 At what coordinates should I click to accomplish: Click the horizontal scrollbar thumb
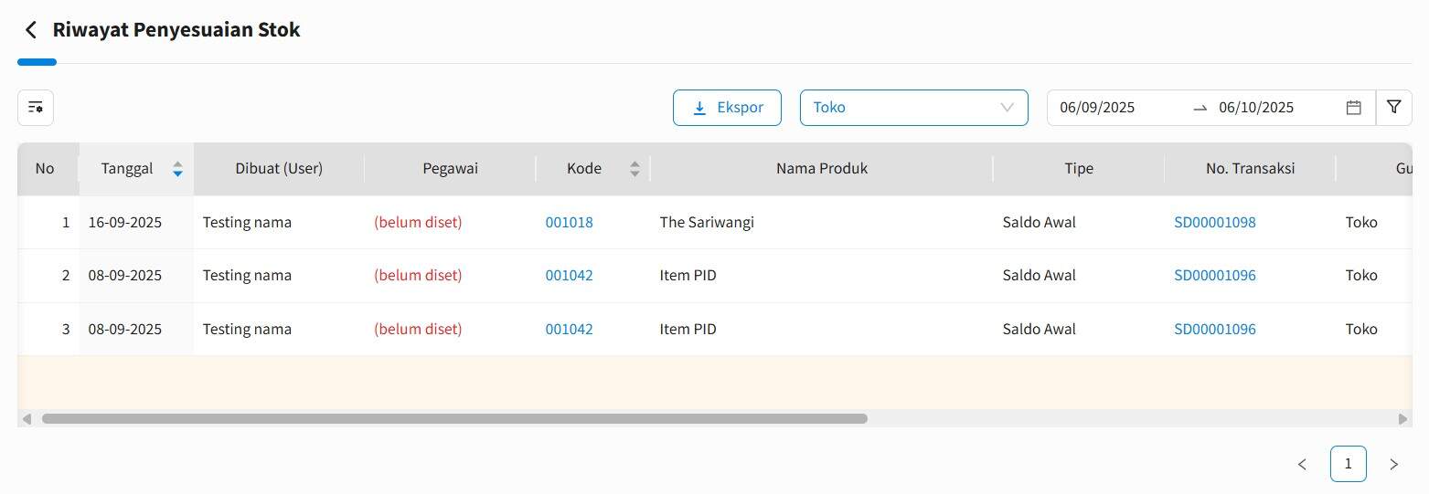454,418
